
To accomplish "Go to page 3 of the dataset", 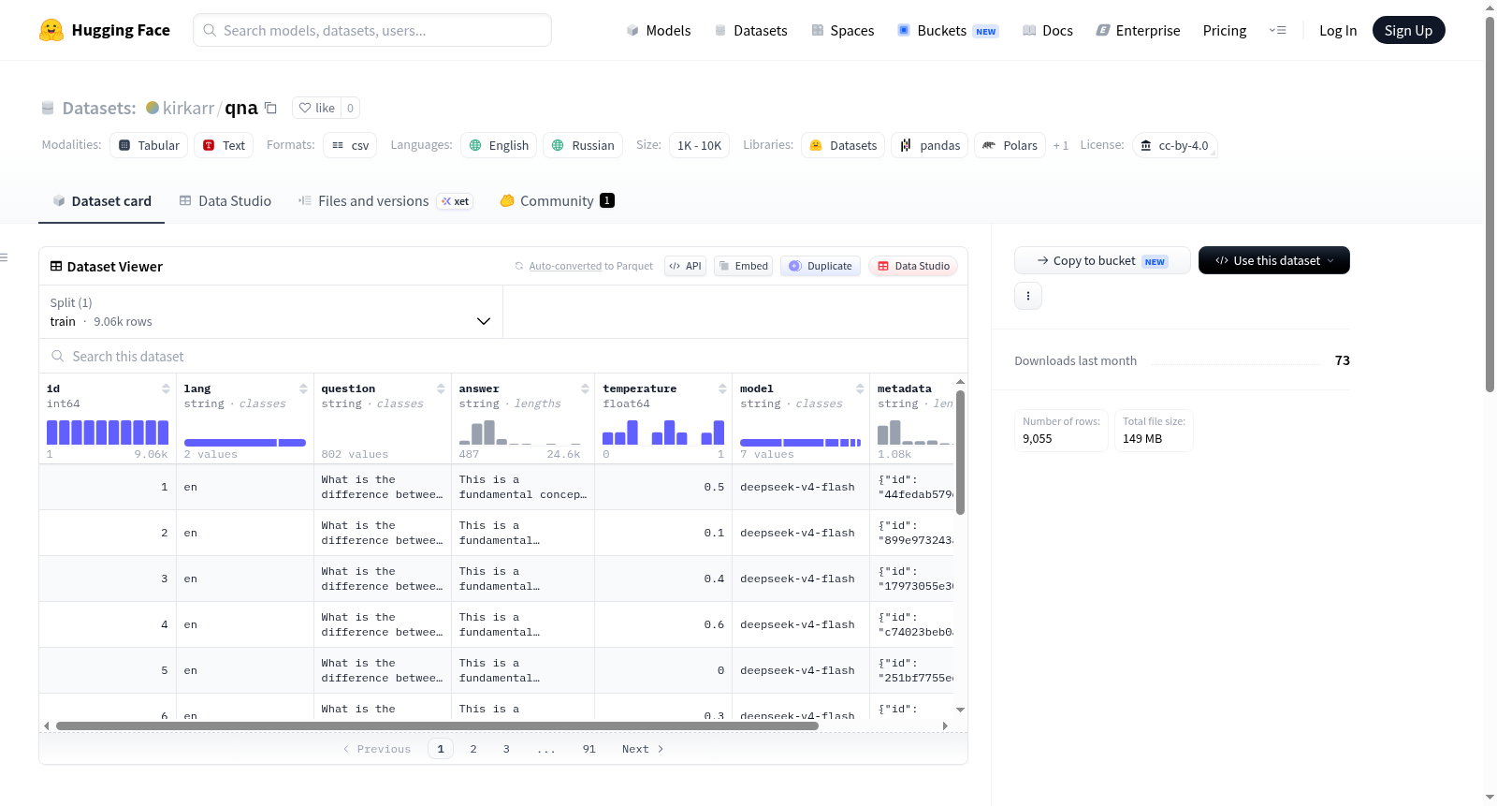I will [506, 749].
